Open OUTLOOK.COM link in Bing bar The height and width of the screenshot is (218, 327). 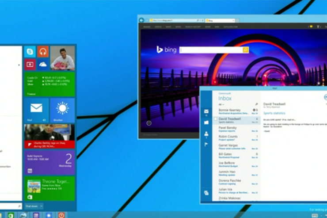[230, 27]
